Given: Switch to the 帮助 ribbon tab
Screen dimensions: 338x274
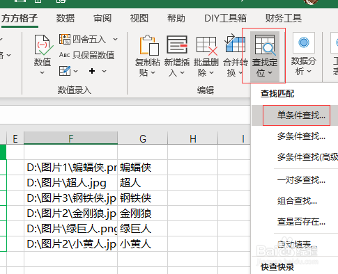Looking at the screenshot, I should 176,18.
